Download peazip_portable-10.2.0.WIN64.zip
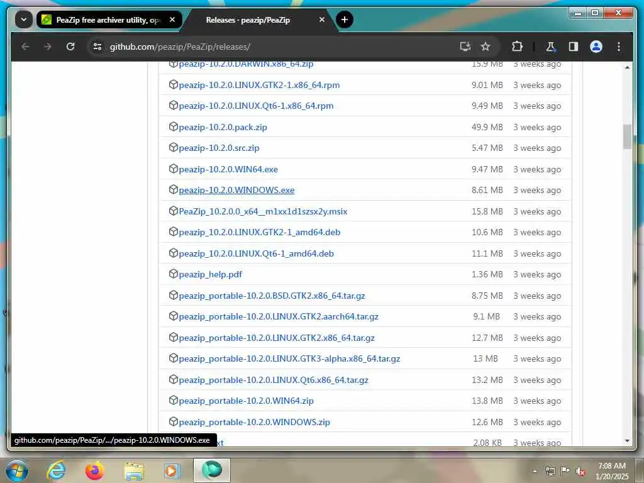Image resolution: width=644 pixels, height=483 pixels. (x=246, y=401)
